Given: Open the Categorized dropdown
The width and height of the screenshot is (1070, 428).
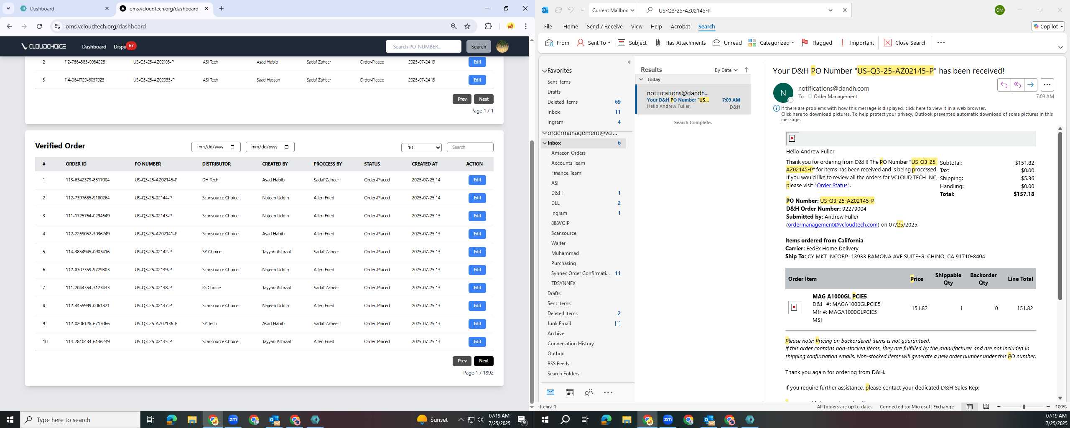Looking at the screenshot, I should (771, 43).
